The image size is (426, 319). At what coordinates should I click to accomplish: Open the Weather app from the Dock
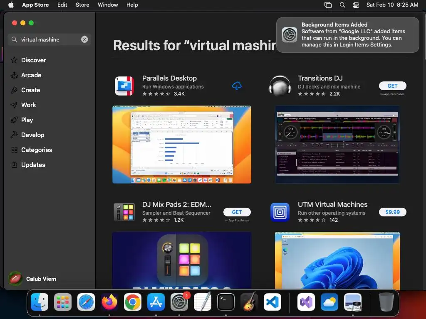329,302
